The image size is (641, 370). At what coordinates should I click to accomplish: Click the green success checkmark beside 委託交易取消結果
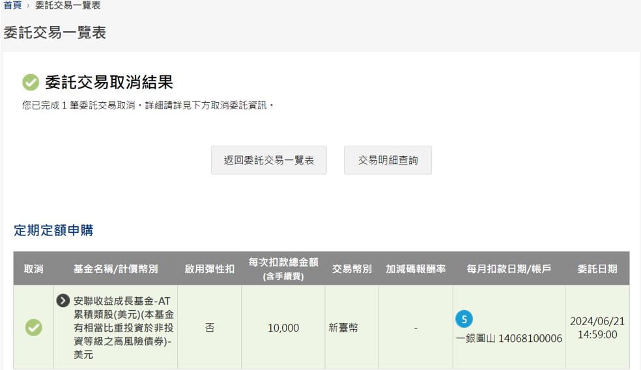[x=31, y=83]
